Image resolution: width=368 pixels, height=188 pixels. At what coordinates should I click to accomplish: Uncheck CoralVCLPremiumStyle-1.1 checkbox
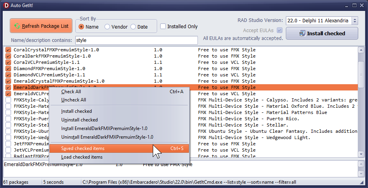click(x=8, y=63)
